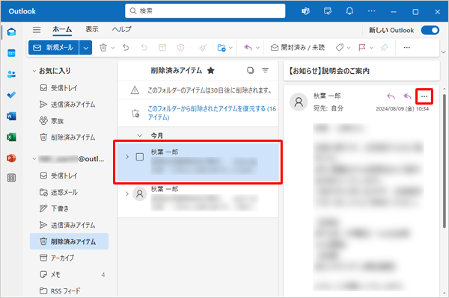The image size is (449, 298).
Task: Open title bar more options ellipsis
Action: [371, 11]
